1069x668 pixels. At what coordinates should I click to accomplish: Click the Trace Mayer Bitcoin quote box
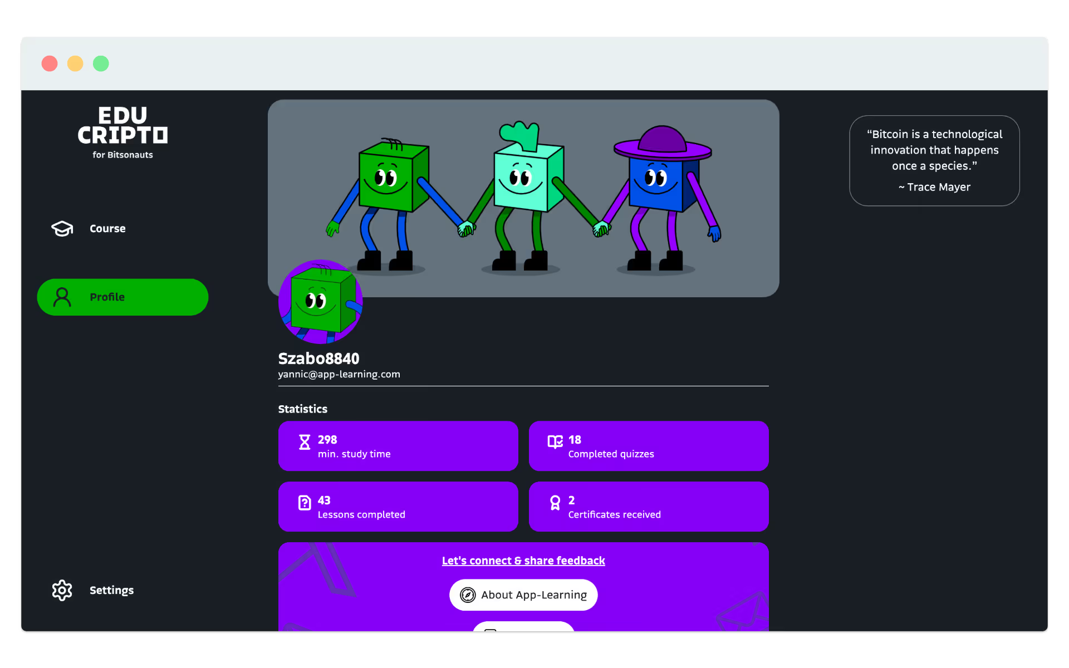coord(934,160)
